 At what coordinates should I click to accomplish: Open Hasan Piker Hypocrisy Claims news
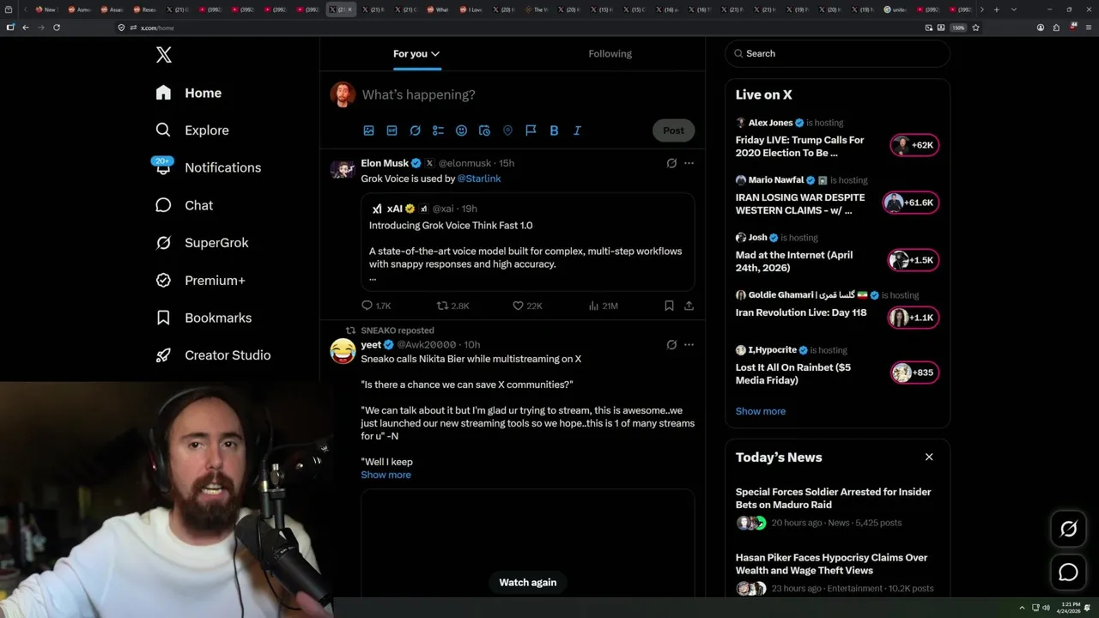[x=831, y=564]
